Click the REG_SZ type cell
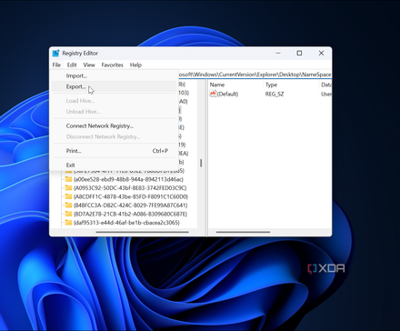The height and width of the screenshot is (331, 400). [275, 94]
